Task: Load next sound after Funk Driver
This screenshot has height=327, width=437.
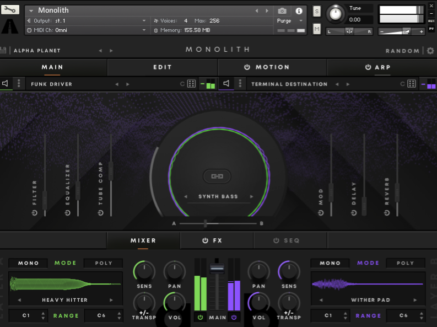Action: (128, 84)
